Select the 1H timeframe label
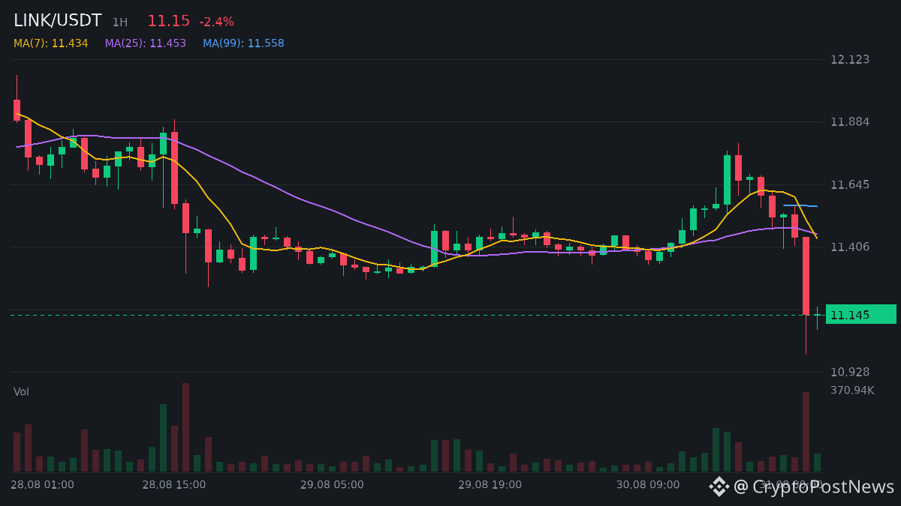The height and width of the screenshot is (506, 901). coord(120,22)
